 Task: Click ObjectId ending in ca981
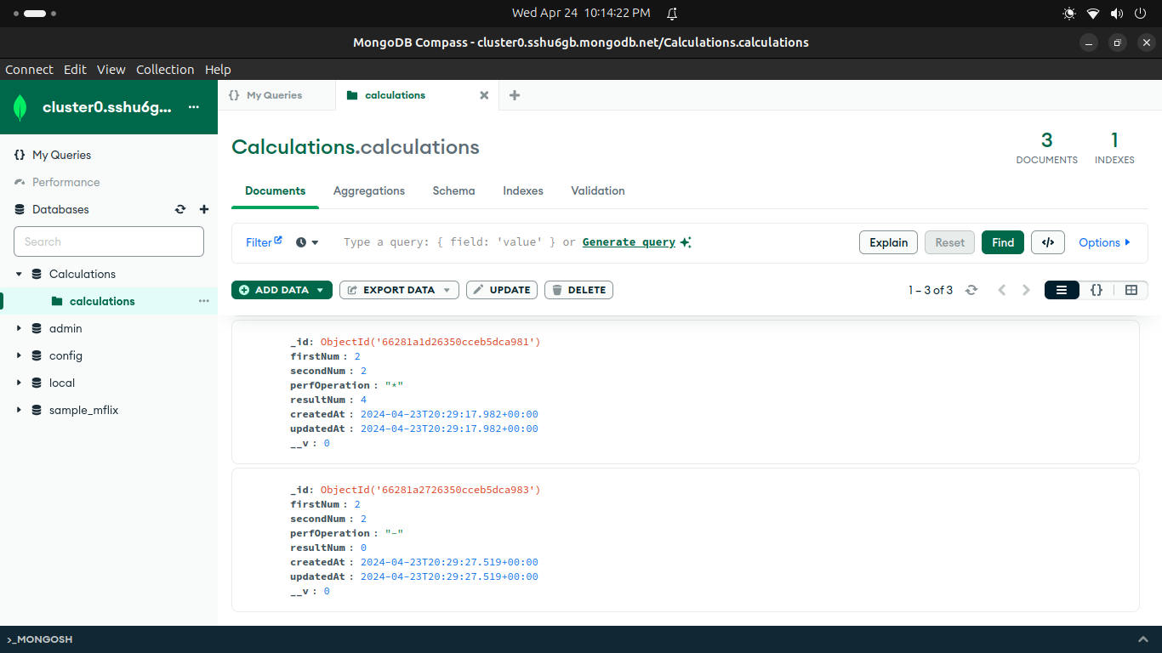pyautogui.click(x=430, y=342)
